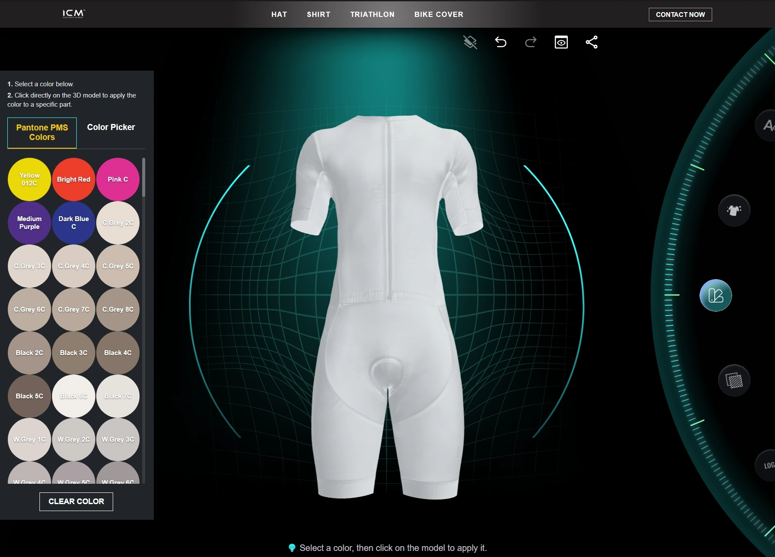Click the share icon

point(592,42)
